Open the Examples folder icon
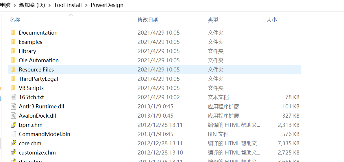 (x=13, y=42)
